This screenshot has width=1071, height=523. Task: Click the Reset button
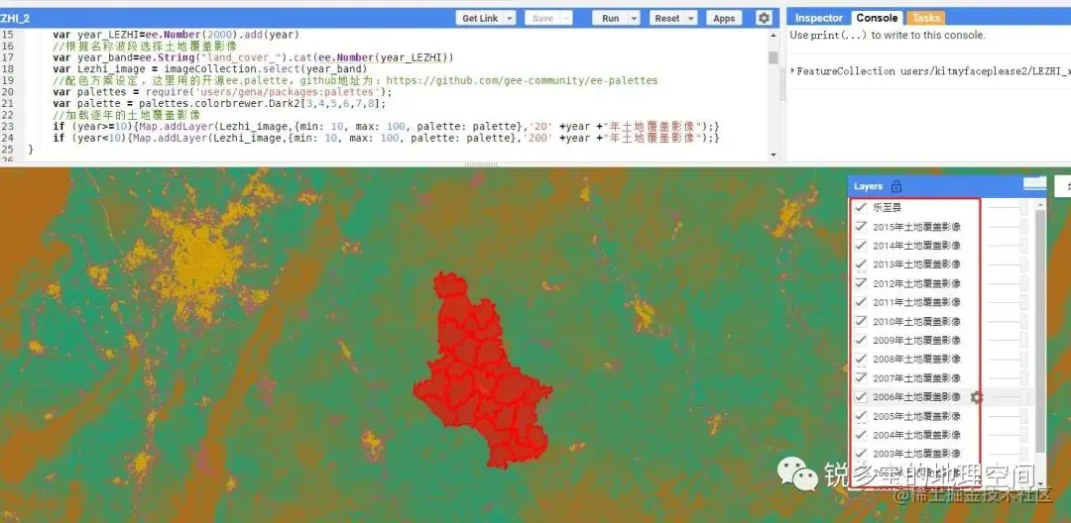coord(667,19)
